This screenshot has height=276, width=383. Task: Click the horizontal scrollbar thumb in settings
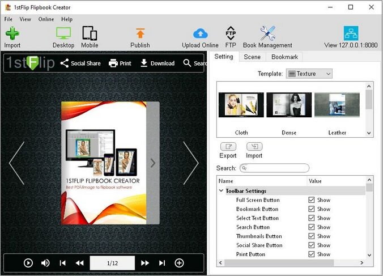(279, 262)
